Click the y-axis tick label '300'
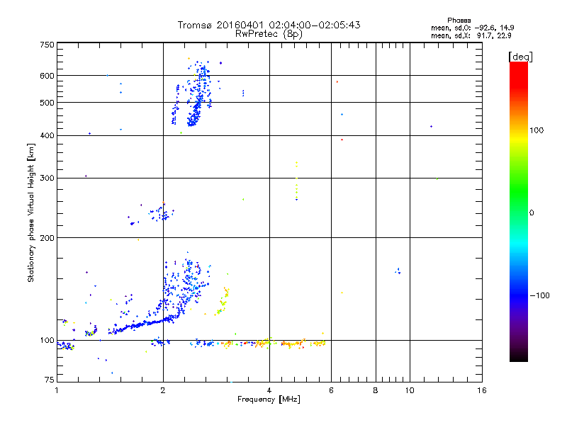The width and height of the screenshot is (567, 425). [47, 178]
